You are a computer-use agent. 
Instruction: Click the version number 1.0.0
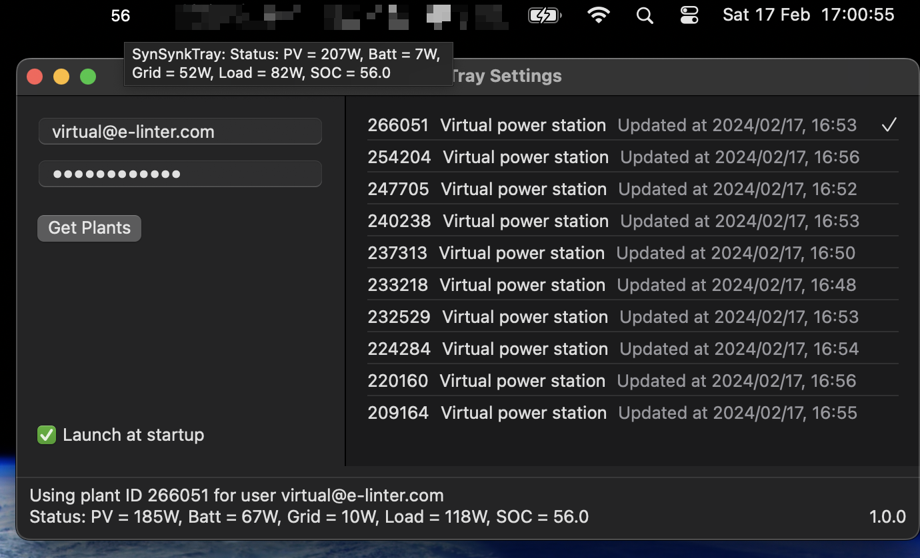point(887,517)
